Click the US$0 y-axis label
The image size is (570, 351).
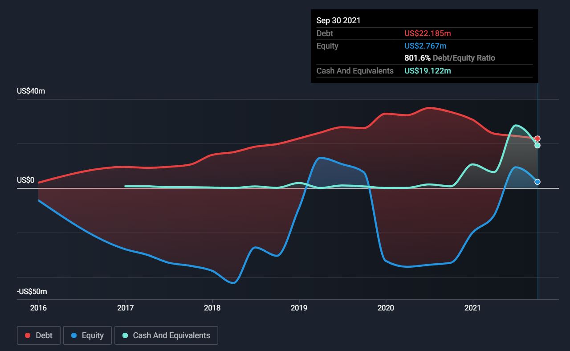[x=25, y=180]
